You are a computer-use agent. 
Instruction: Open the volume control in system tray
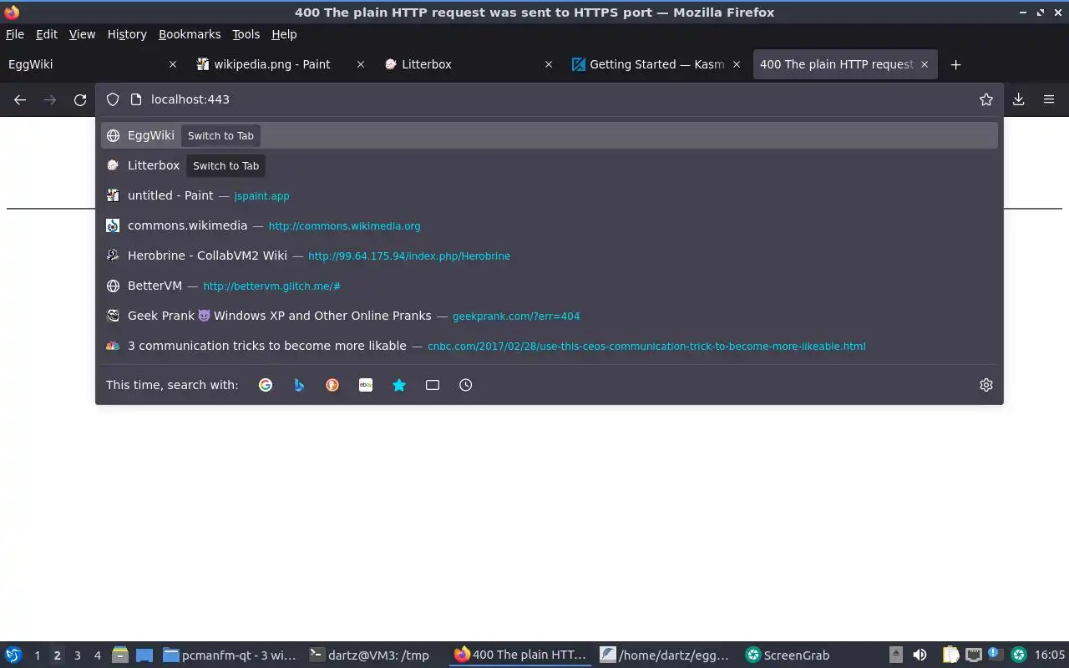(920, 655)
